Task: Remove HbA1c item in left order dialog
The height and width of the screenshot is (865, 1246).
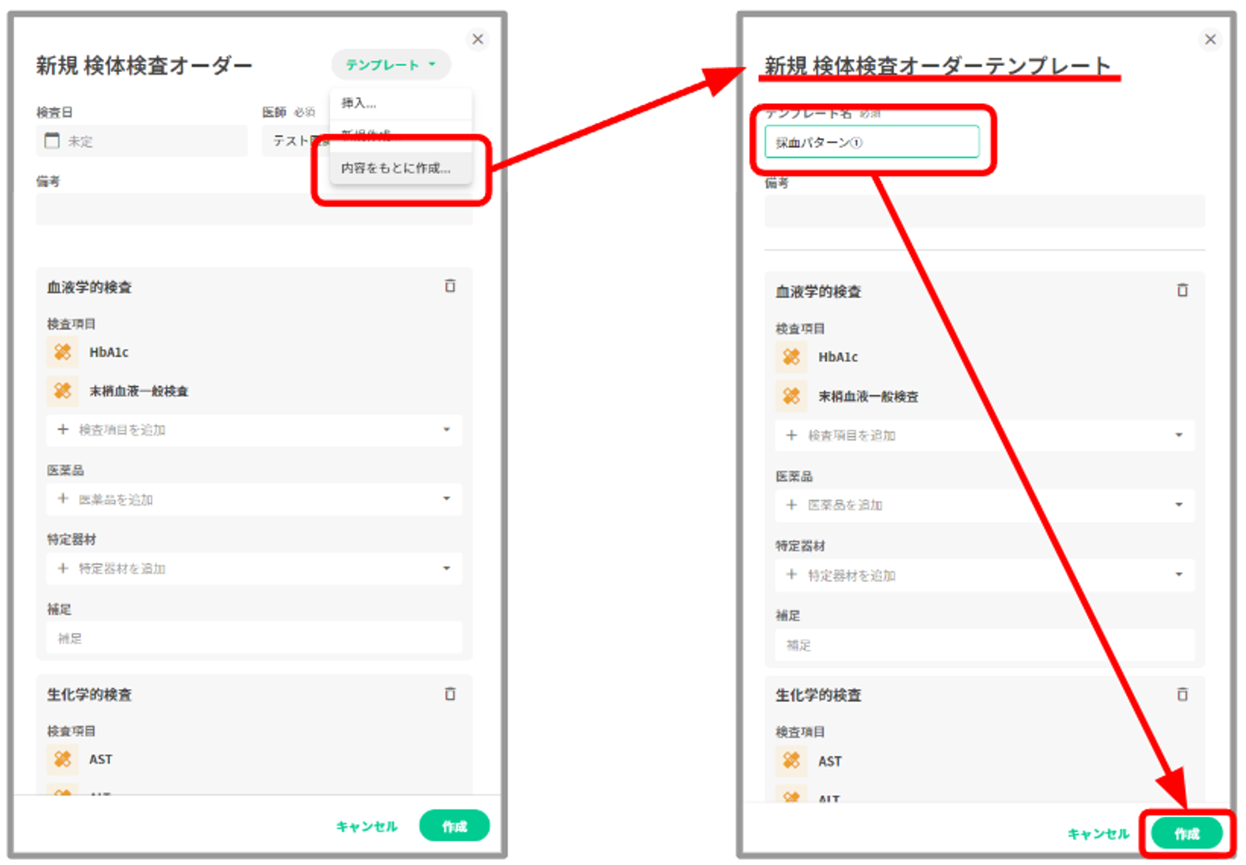Action: coord(62,352)
